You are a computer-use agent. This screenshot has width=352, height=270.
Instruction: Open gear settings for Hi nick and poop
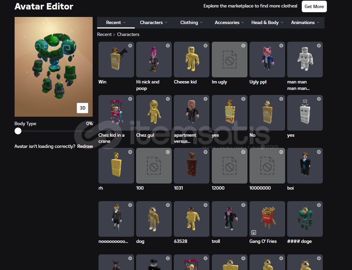[168, 46]
